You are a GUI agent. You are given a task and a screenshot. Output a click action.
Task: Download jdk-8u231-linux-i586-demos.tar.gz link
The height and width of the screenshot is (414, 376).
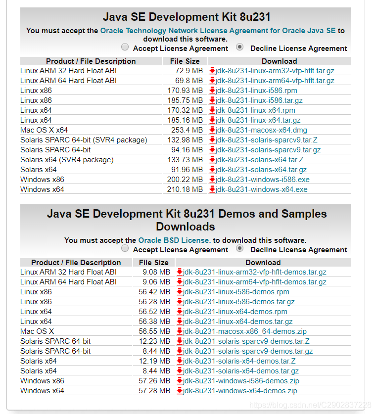pos(238,302)
